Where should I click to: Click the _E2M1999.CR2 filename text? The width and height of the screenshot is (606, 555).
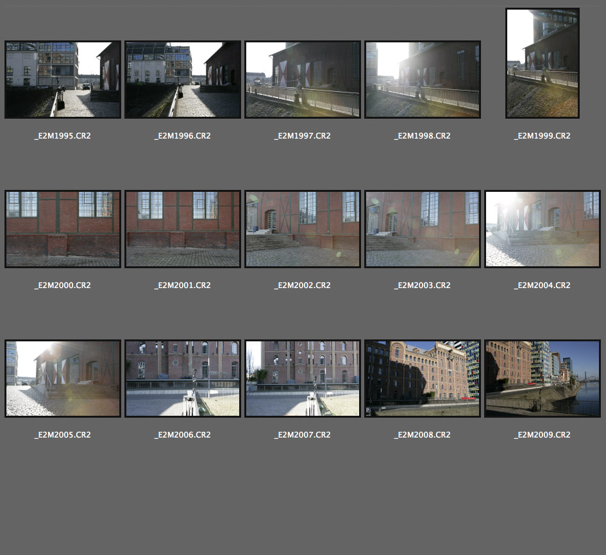coord(543,136)
